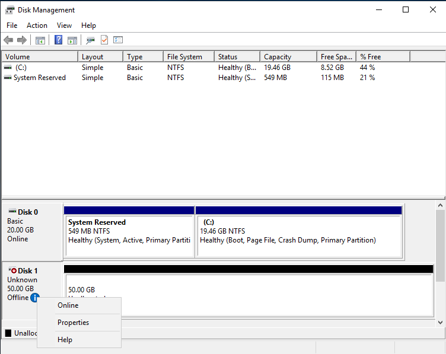The height and width of the screenshot is (354, 446).
Task: Click the vertical scrollbar thumb in disk pane
Action: point(440,245)
